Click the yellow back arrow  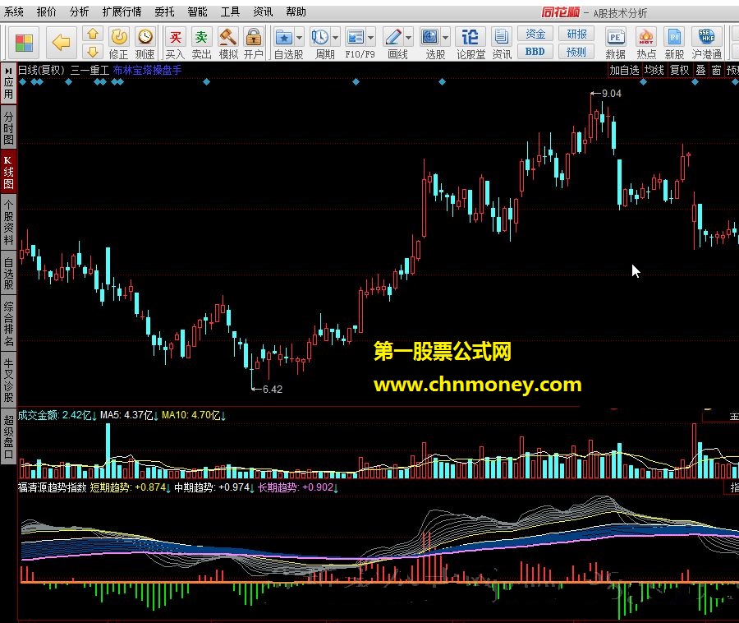[x=62, y=43]
